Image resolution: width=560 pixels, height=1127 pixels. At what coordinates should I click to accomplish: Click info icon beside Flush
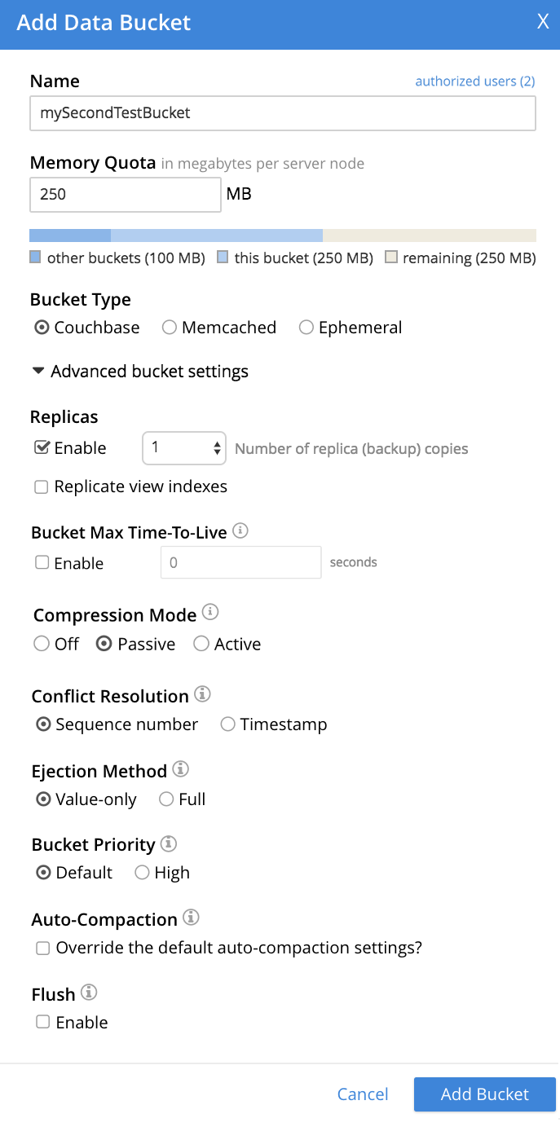tap(90, 993)
